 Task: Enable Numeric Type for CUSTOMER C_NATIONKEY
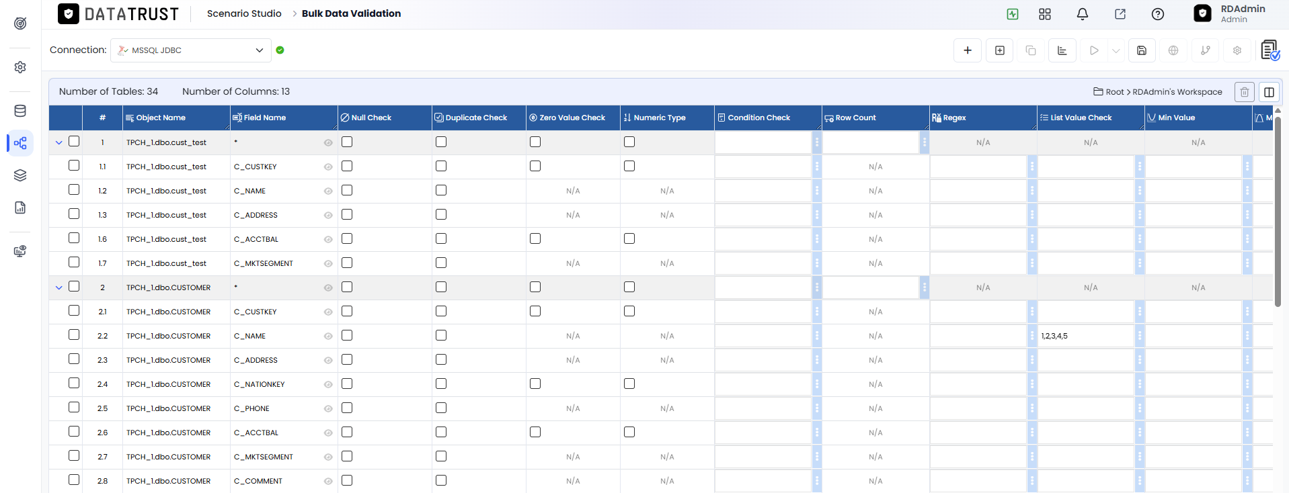629,384
